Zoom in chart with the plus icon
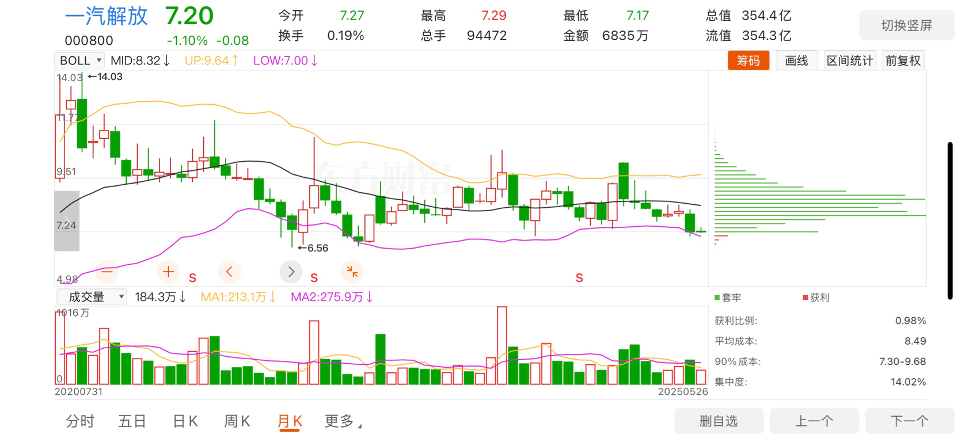Image resolution: width=961 pixels, height=442 pixels. click(x=168, y=272)
